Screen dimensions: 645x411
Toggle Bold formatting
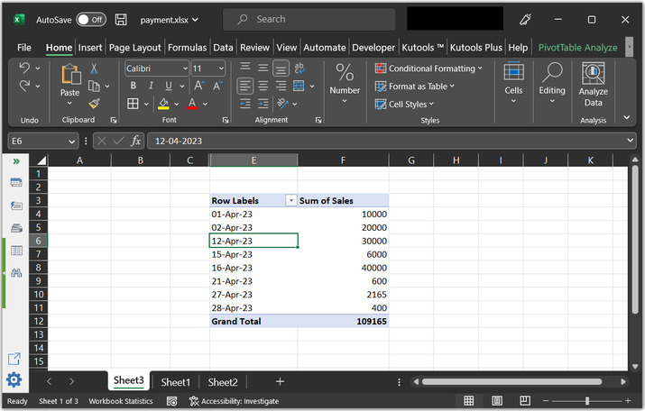point(133,86)
